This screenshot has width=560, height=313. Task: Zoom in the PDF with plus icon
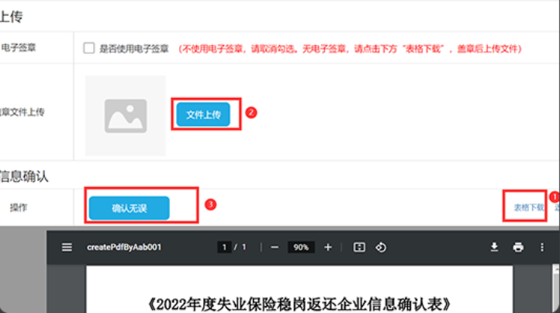point(328,247)
